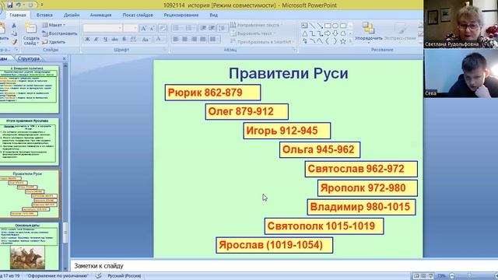Toggle Center text alignment

point(185,40)
